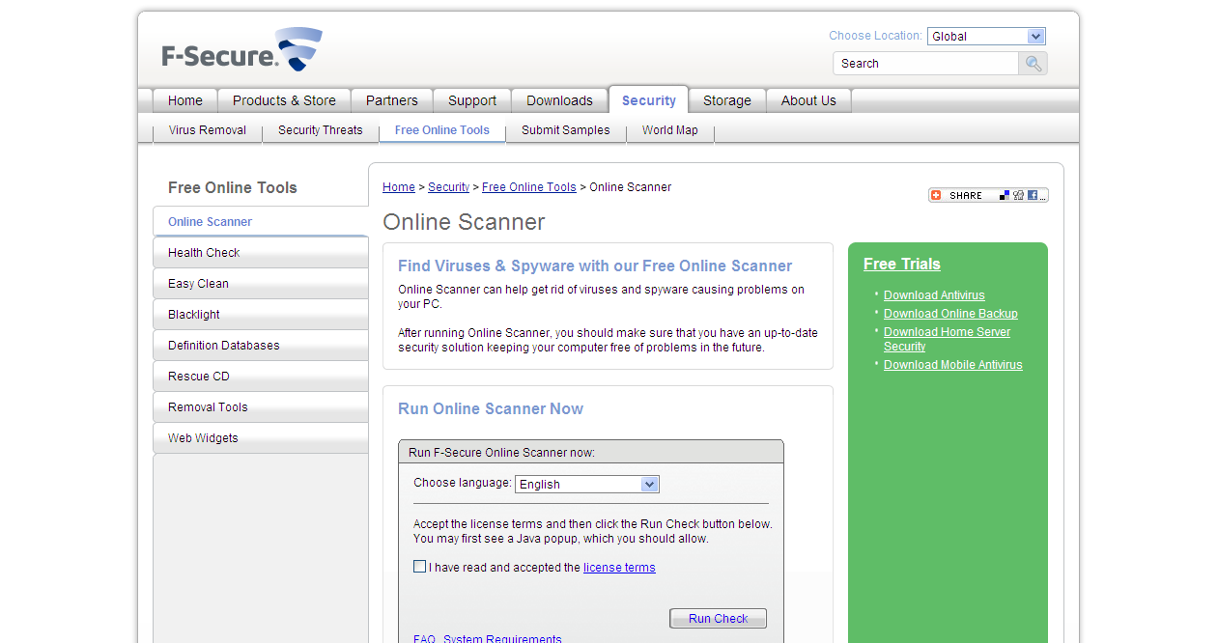Image resolution: width=1218 pixels, height=643 pixels.
Task: Open the Choose Location dropdown
Action: [986, 37]
